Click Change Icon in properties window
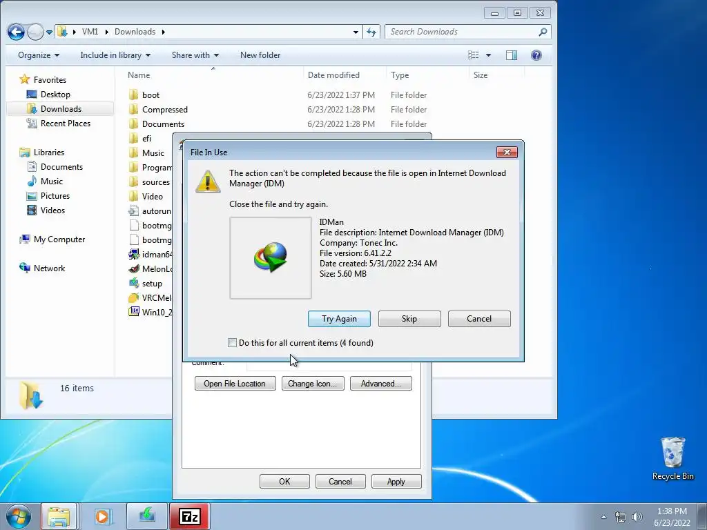This screenshot has width=707, height=530. [x=313, y=384]
